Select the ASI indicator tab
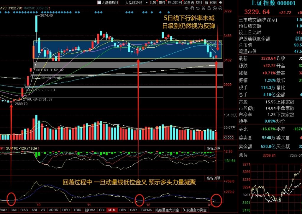The height and width of the screenshot is (214, 302). tap(34, 210)
